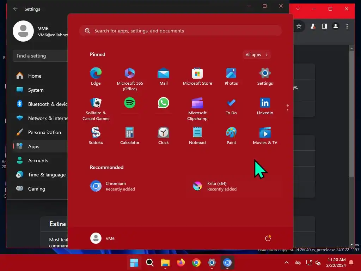Open File Explorer from the taskbar
The height and width of the screenshot is (271, 361).
pyautogui.click(x=165, y=263)
